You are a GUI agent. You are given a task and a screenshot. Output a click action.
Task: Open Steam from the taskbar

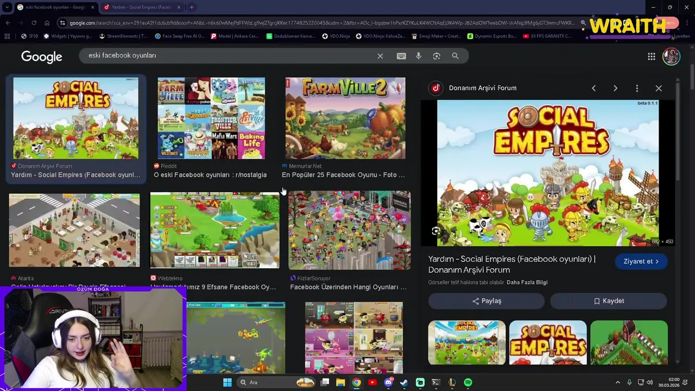[404, 382]
